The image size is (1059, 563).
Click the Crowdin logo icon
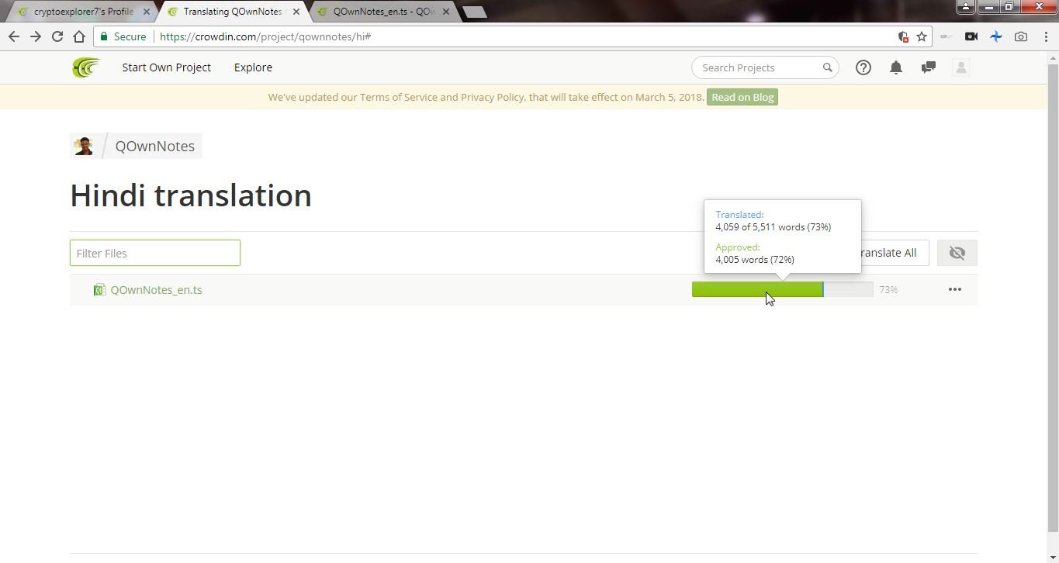[x=86, y=67]
